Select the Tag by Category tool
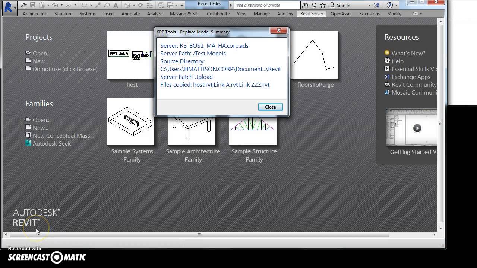 pyautogui.click(x=107, y=5)
